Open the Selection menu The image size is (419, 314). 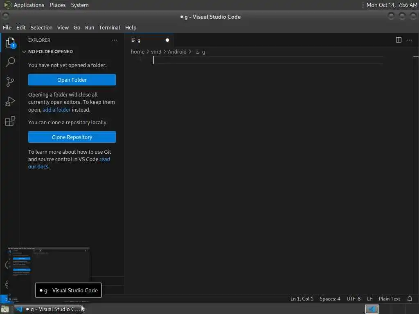tap(41, 27)
